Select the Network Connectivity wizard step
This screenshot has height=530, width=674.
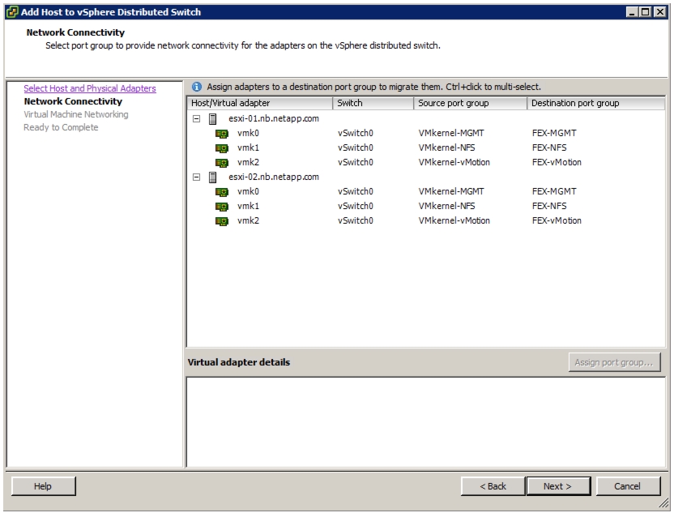click(73, 101)
